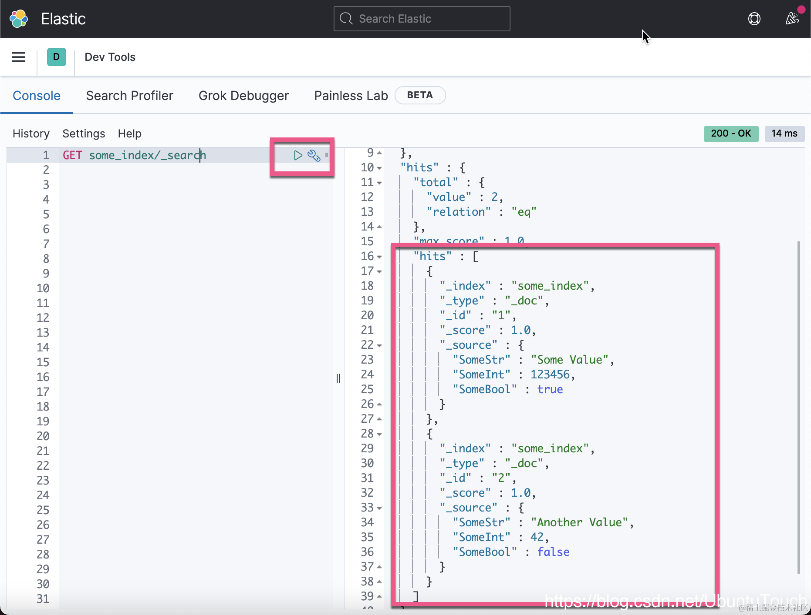The width and height of the screenshot is (811, 615).
Task: Collapse the _source fold at line 33
Action: tap(379, 508)
